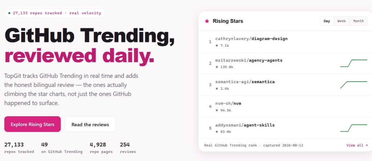Open the addyosmani/agent-skills repo
The width and height of the screenshot is (372, 161).
tap(245, 125)
